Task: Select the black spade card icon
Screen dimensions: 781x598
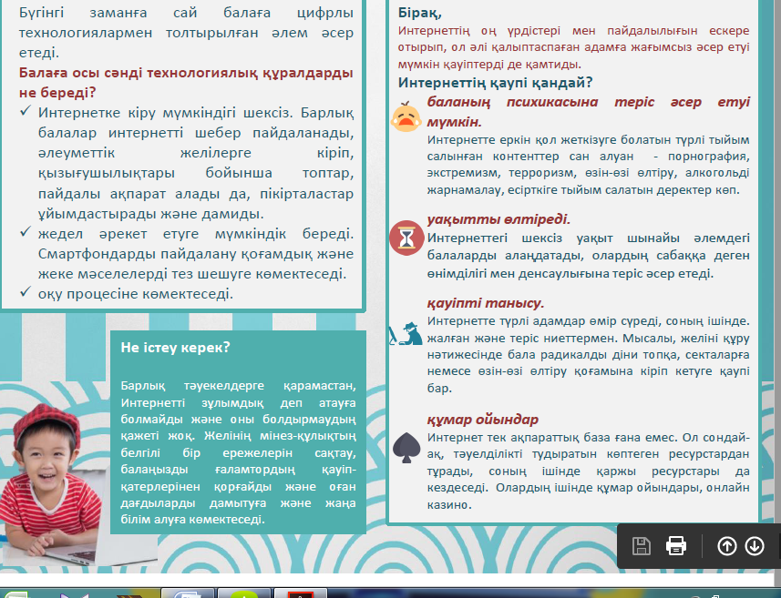Action: tap(404, 446)
